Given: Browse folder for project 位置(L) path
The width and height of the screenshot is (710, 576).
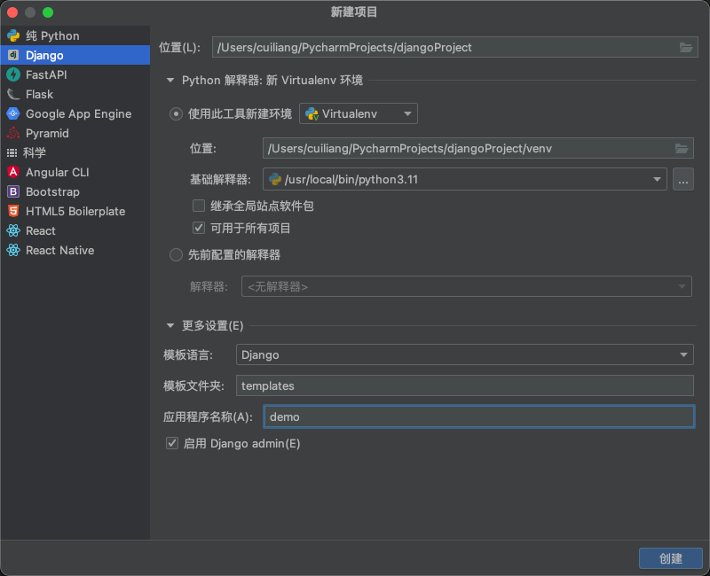Looking at the screenshot, I should [685, 48].
